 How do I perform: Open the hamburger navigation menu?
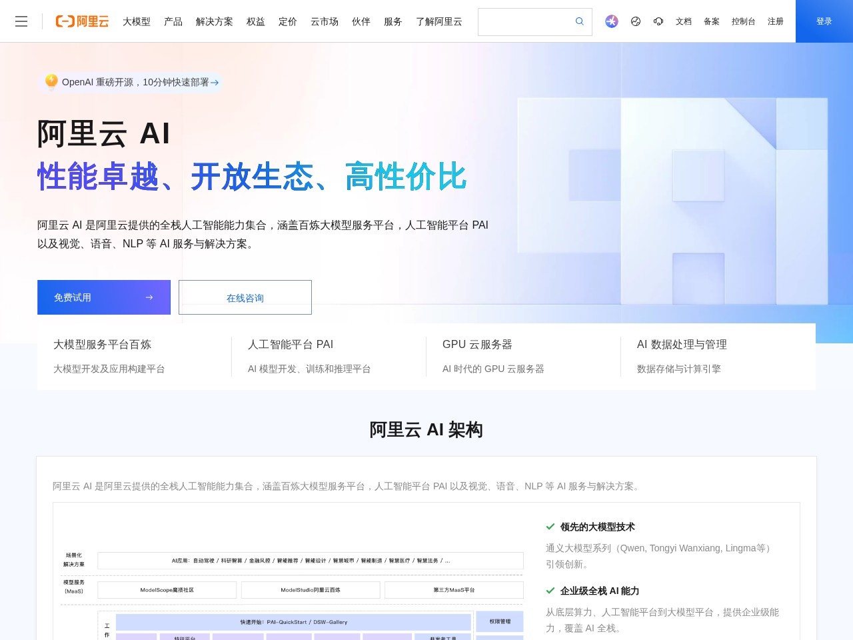(21, 21)
